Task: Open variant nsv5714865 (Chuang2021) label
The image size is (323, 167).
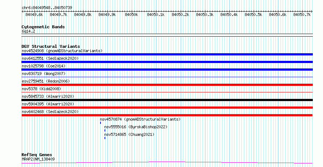Action: (129, 134)
